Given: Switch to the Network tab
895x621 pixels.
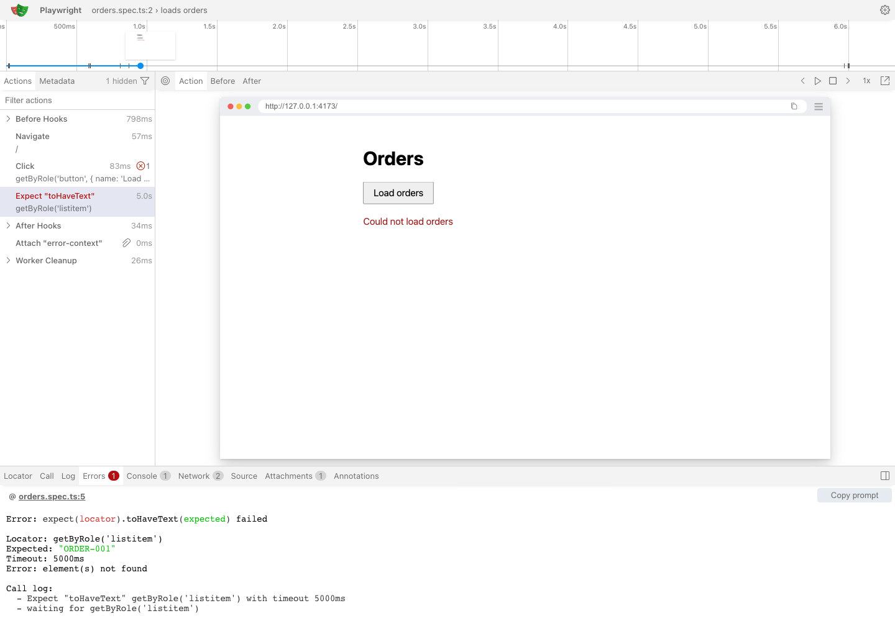Looking at the screenshot, I should click(x=200, y=476).
